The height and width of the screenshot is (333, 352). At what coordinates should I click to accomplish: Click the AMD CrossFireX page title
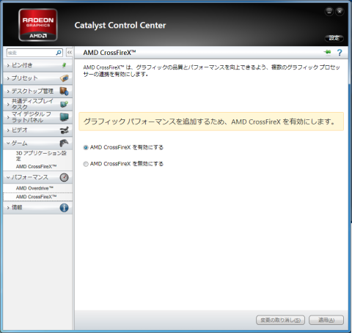coord(109,53)
